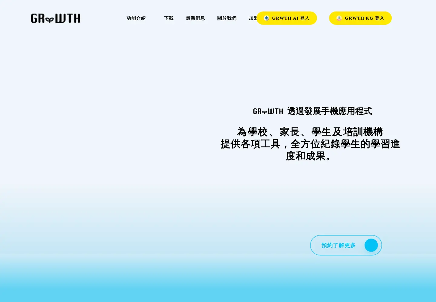Click the heading text 透過發展手機應用程式

coord(329,111)
